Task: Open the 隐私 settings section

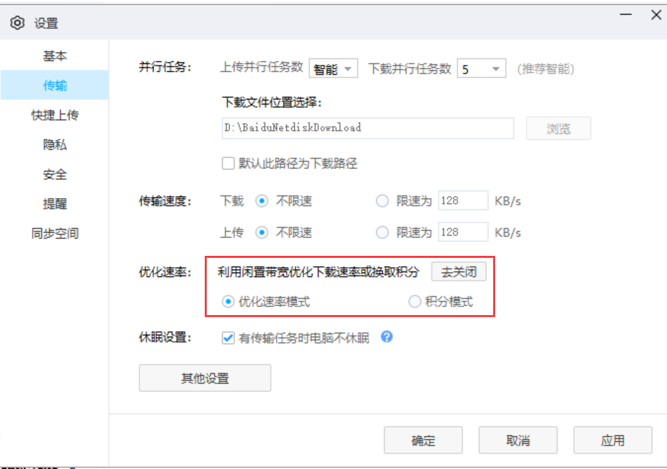Action: point(55,145)
